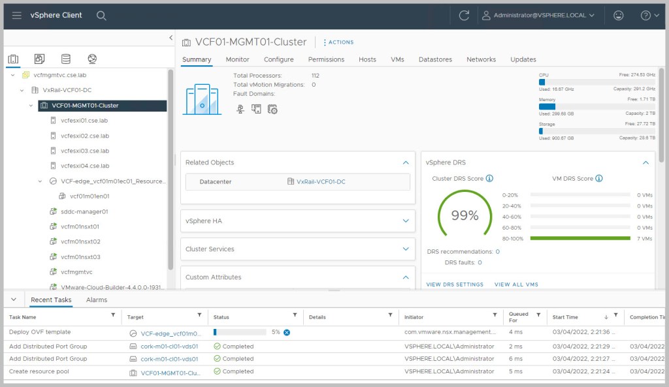
Task: Expand the vSphere HA panel
Action: coord(406,221)
